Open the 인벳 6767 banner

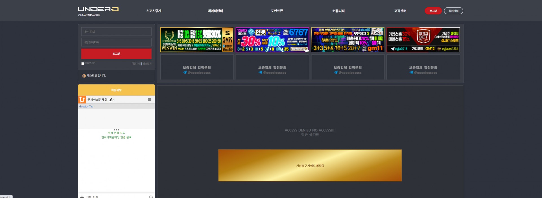click(272, 40)
